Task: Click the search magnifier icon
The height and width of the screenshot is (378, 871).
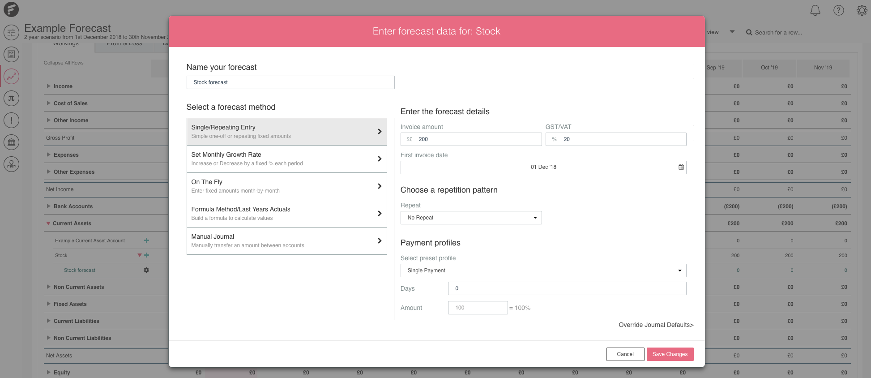Action: 749,32
